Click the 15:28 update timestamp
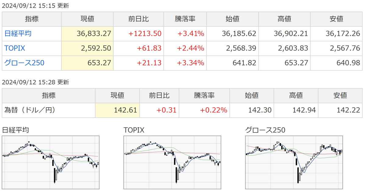Screen dimensions: 366x191 35,82
